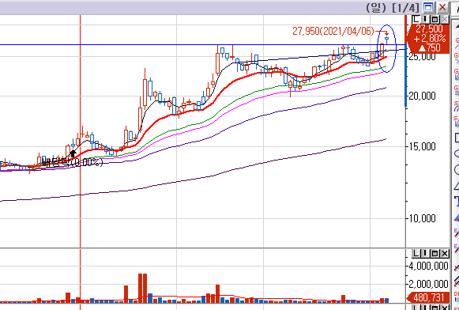Click the (일) [1/4] title text
Image resolution: width=459 pixels, height=310 pixels.
pyautogui.click(x=393, y=8)
